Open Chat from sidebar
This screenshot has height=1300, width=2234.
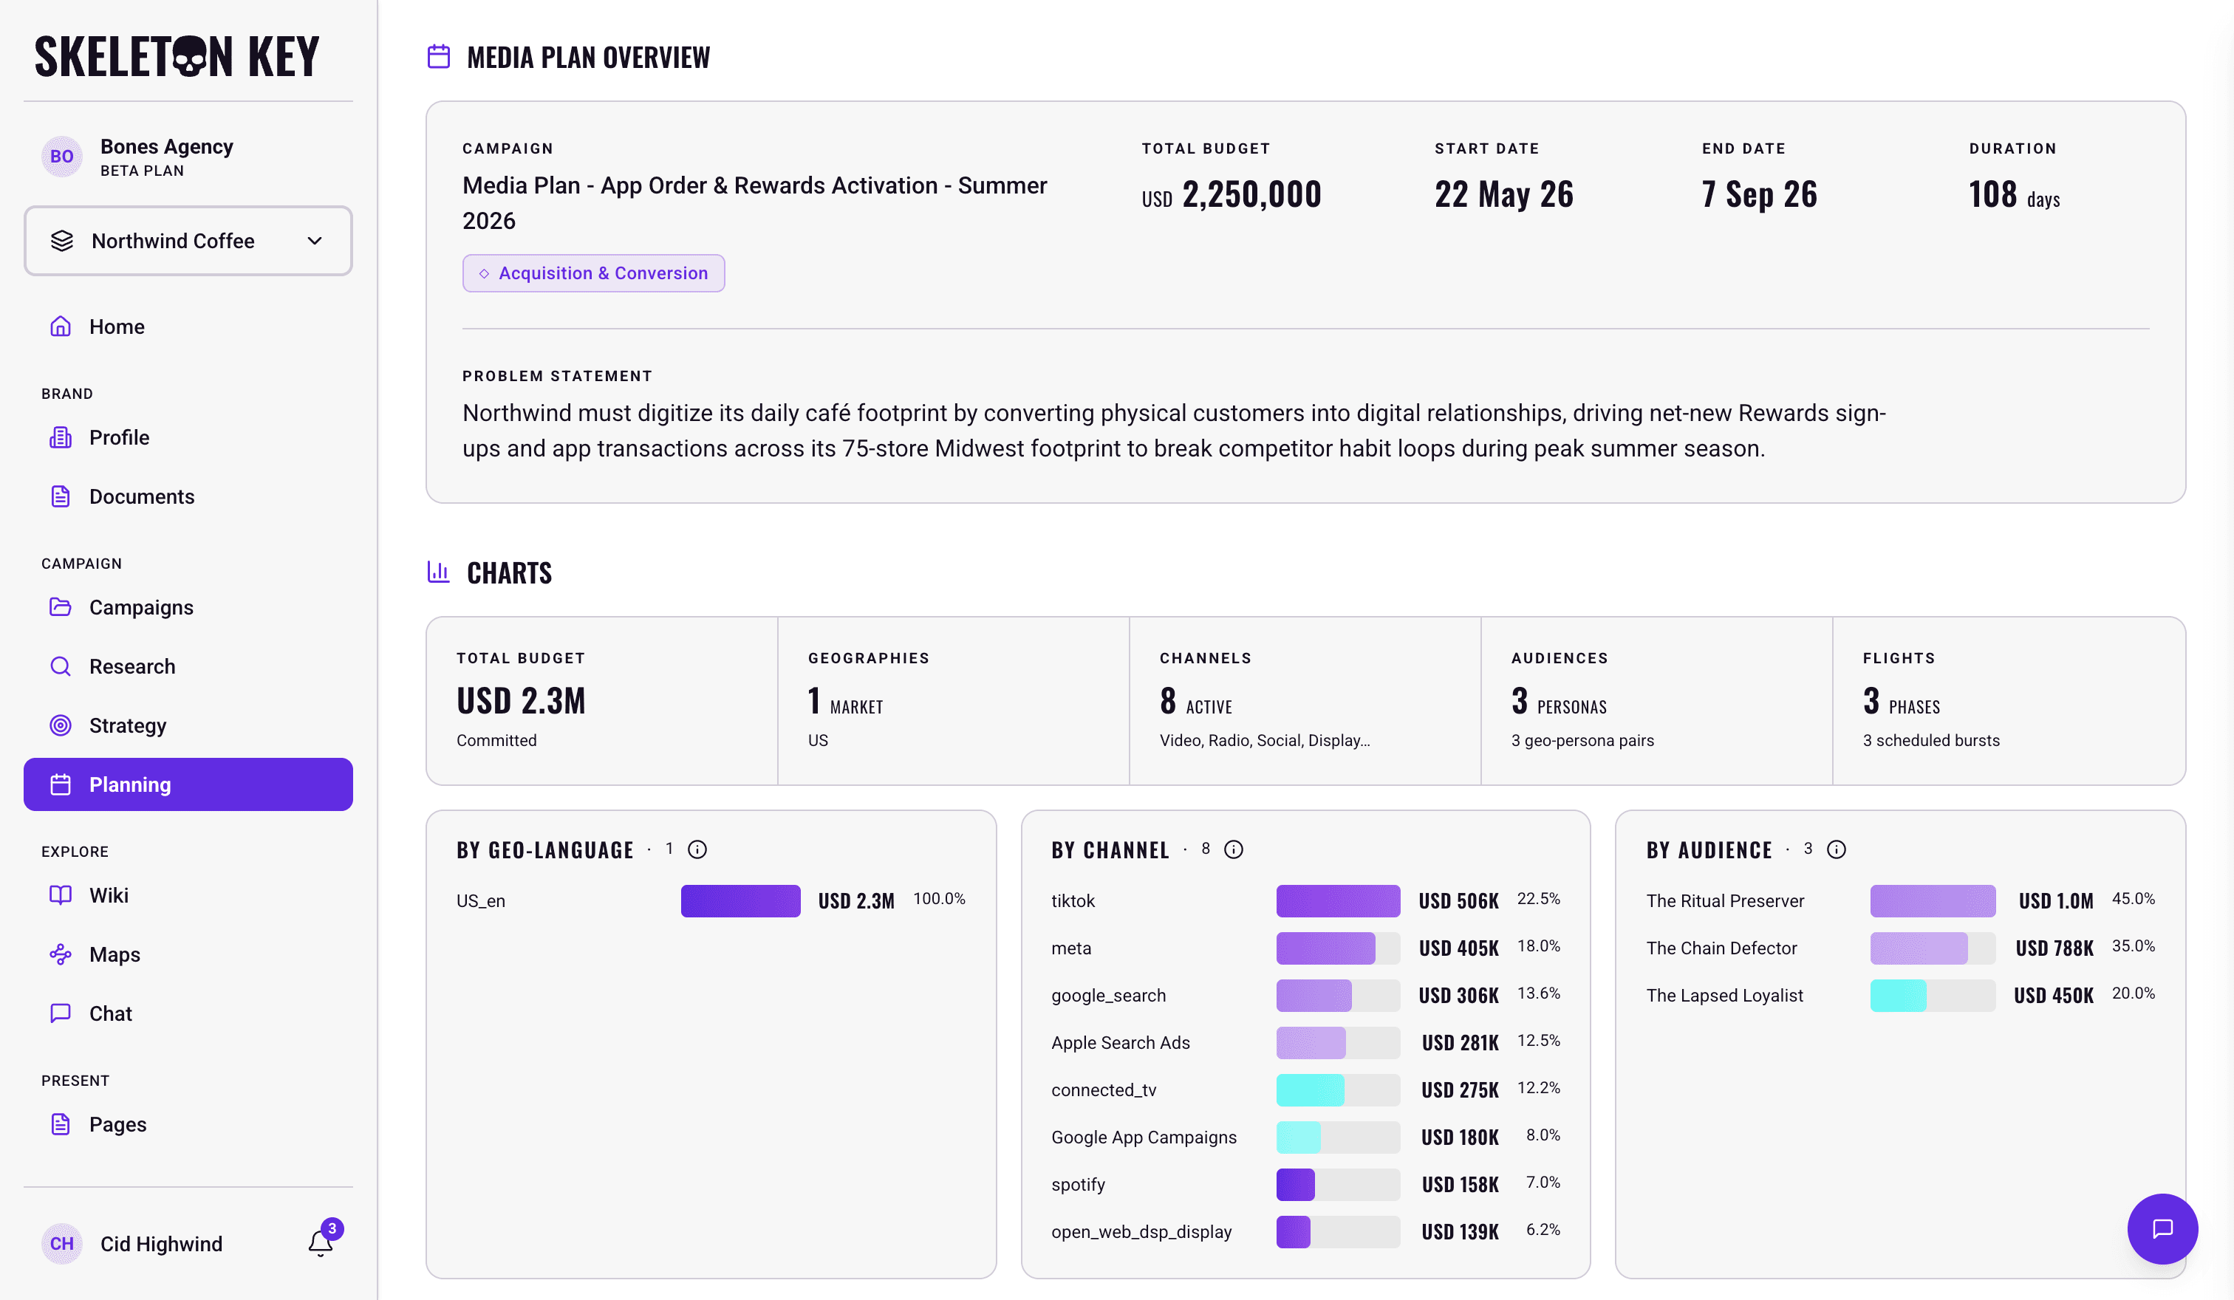pyautogui.click(x=188, y=1013)
